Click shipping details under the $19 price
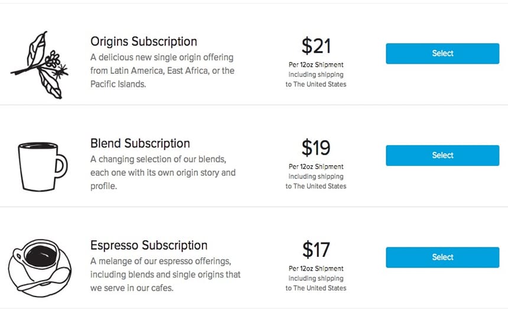Viewport: 508px width, 313px height. click(316, 177)
